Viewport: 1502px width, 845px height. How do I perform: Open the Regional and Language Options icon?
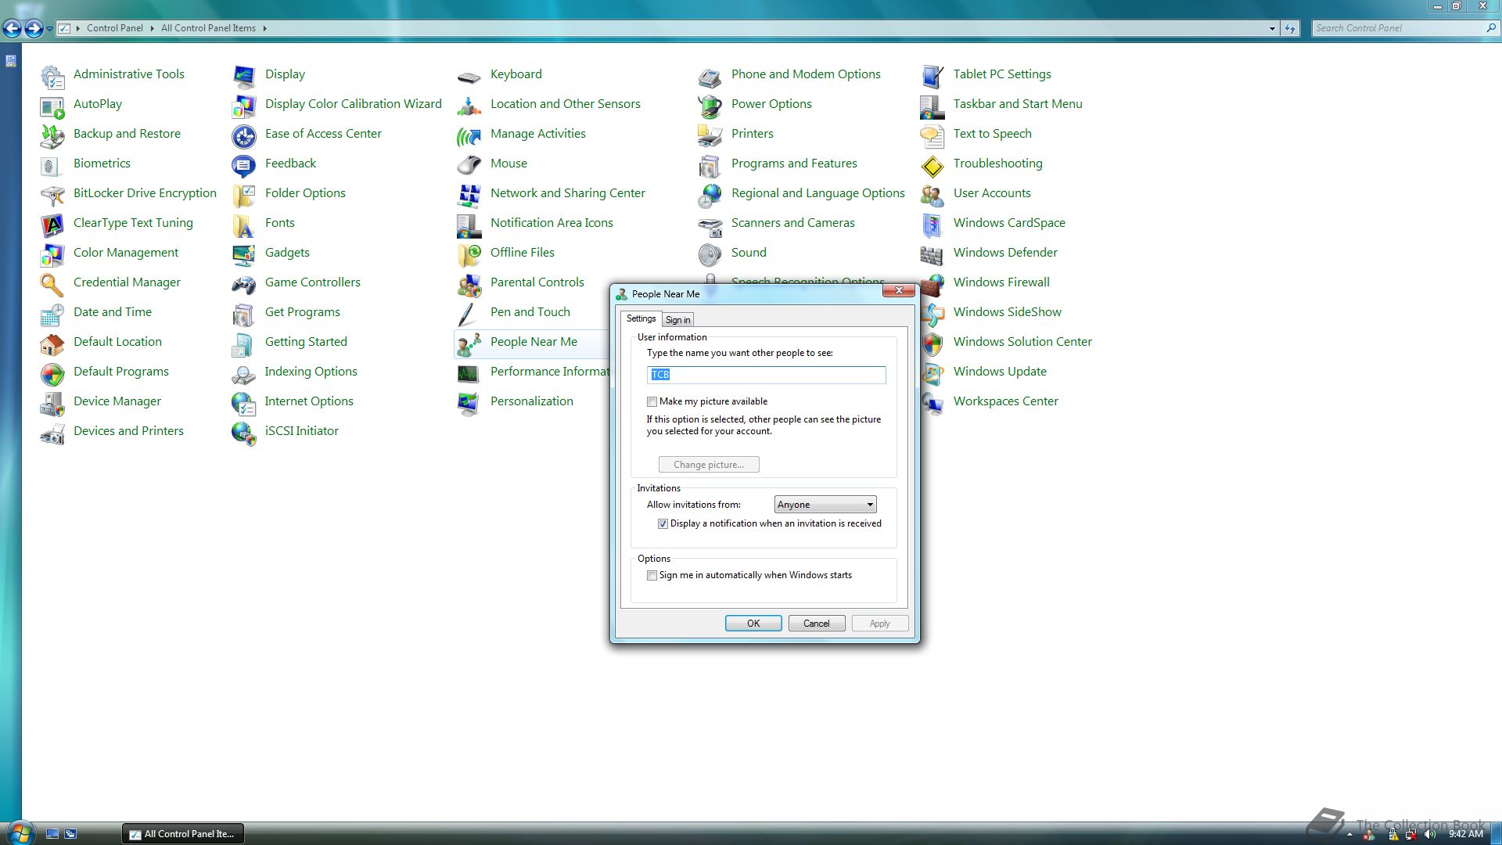[x=710, y=196]
